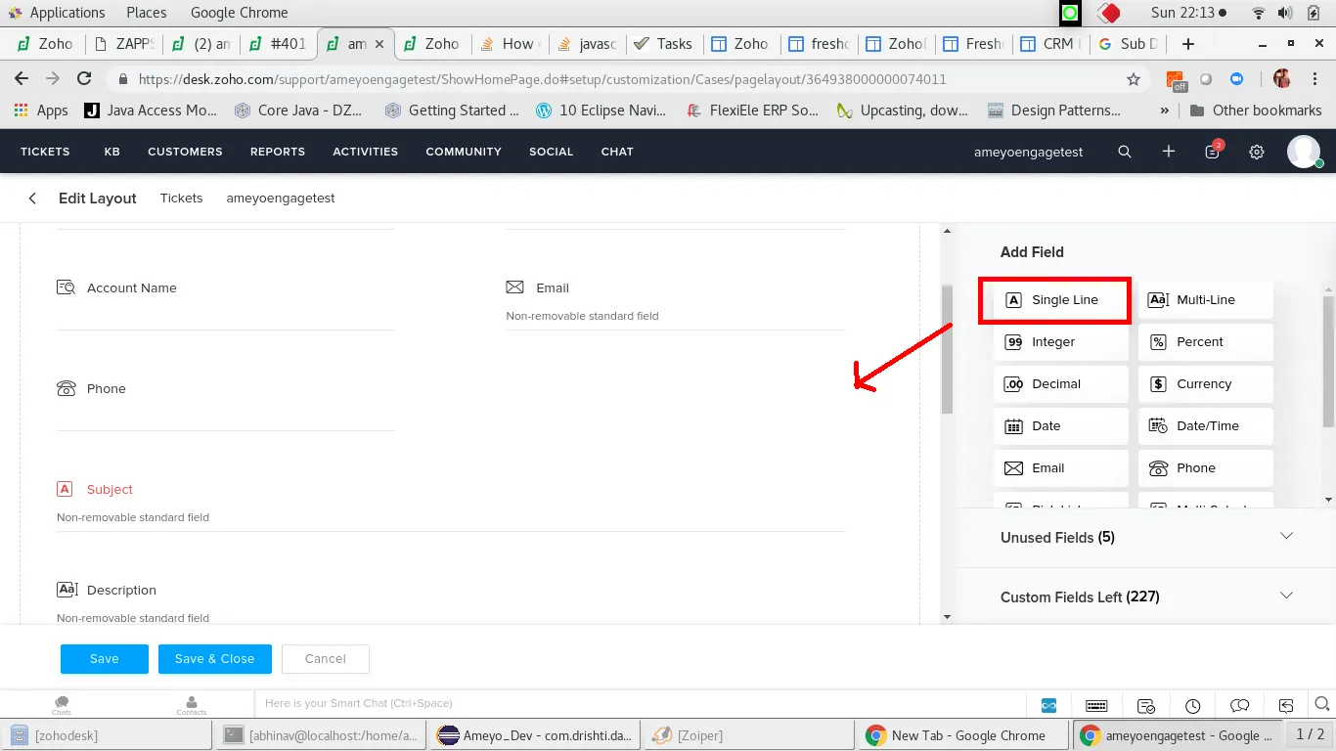1336x751 pixels.
Task: Reload the browser page
Action: click(84, 79)
